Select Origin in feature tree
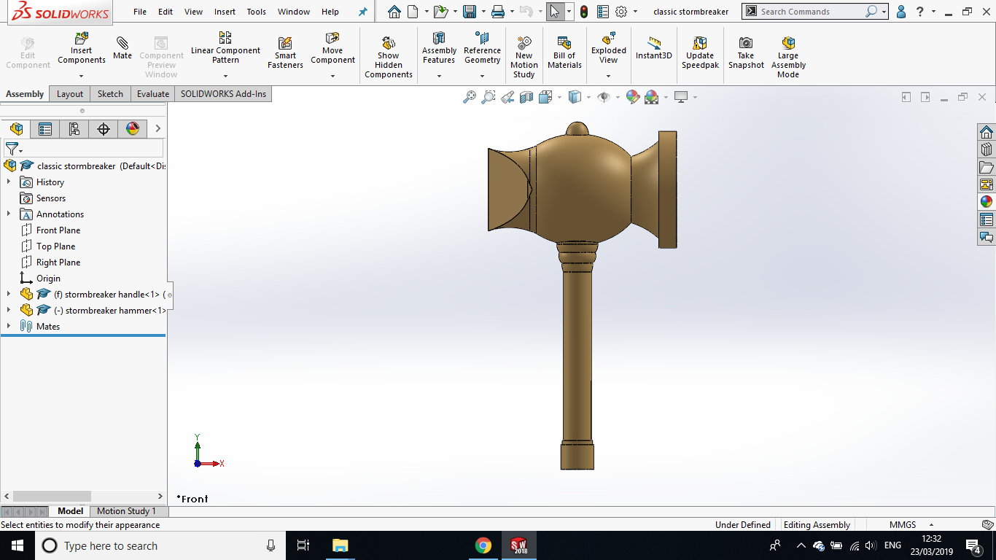 pos(48,279)
